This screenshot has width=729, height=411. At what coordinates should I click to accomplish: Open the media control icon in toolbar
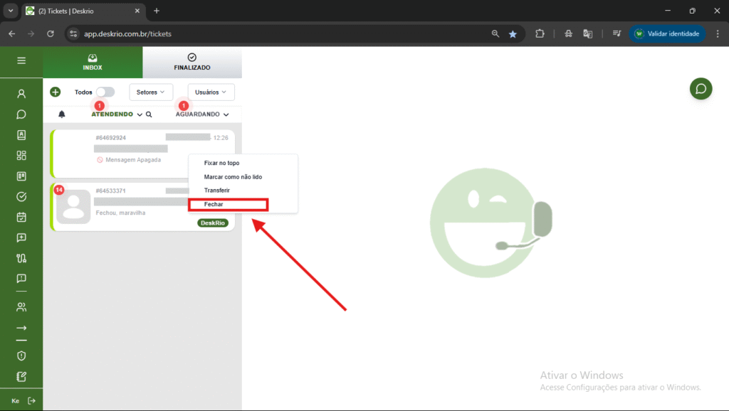(x=617, y=33)
